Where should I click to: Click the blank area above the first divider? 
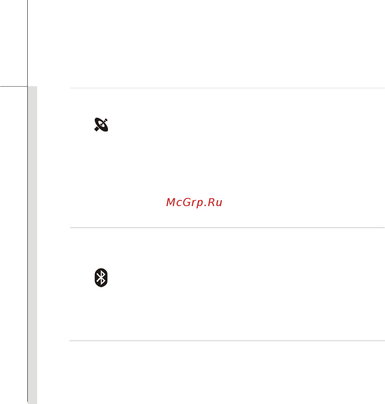click(x=198, y=43)
